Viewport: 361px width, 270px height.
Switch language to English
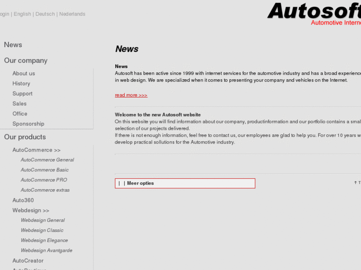[x=22, y=14]
